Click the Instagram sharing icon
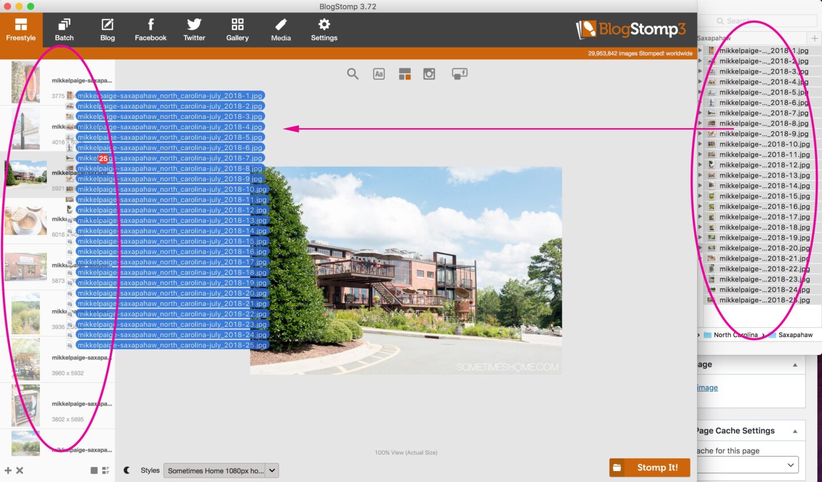822x482 pixels. 429,74
